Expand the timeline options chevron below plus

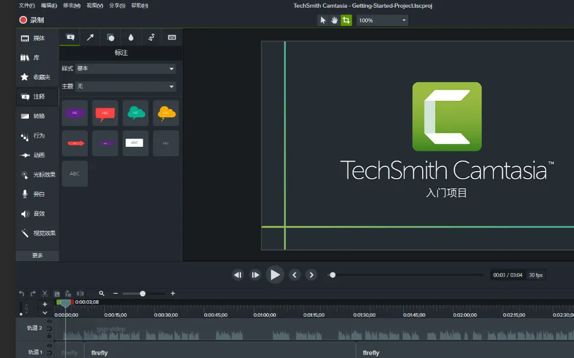(x=45, y=313)
